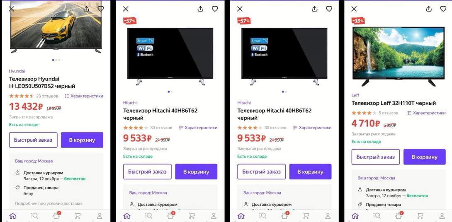The image size is (452, 222).
Task: Open Характеристики for the Leff TV
Action: 426,113
